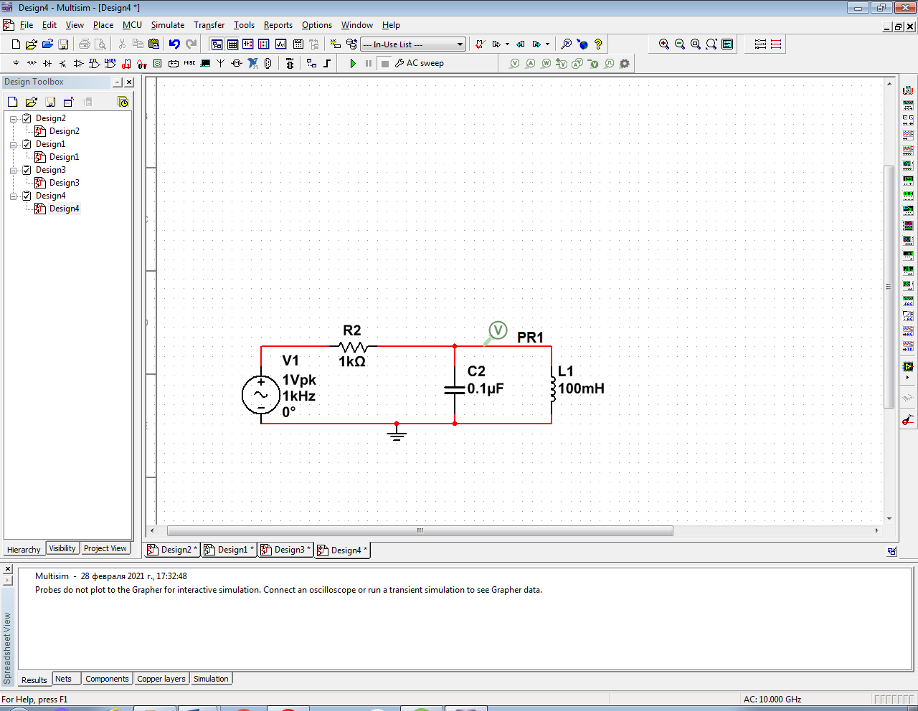
Task: Place an RF antenna component icon
Action: (221, 63)
